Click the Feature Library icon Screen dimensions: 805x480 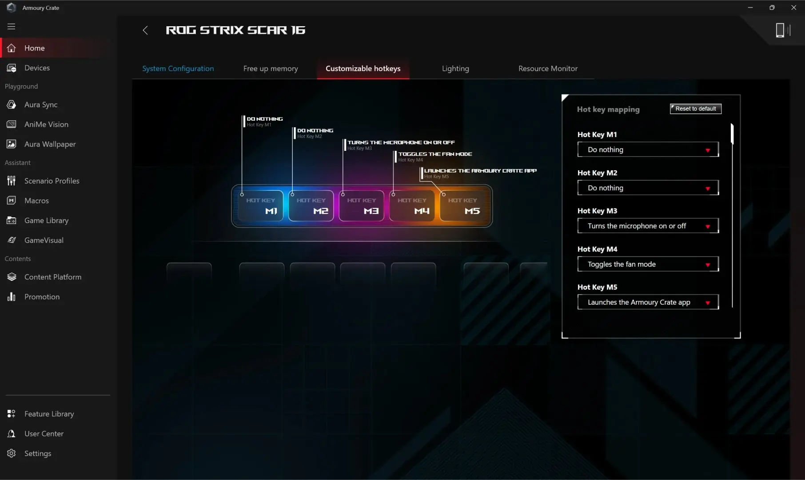[x=12, y=414]
